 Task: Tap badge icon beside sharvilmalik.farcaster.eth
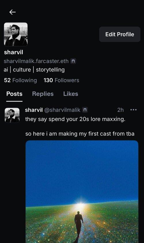[x=73, y=61]
